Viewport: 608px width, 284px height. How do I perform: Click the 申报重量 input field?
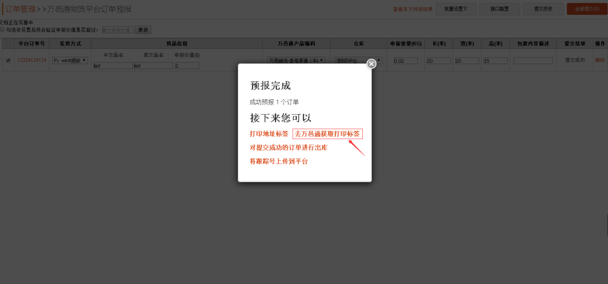pyautogui.click(x=406, y=61)
